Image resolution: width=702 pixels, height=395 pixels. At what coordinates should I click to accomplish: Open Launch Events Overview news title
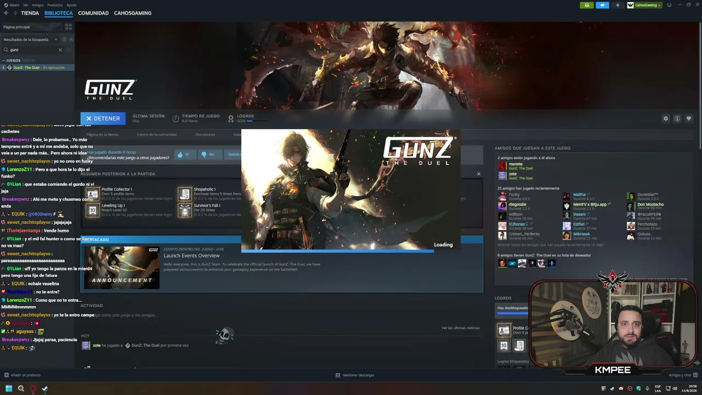click(x=191, y=256)
